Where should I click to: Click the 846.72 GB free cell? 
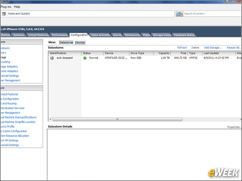coord(180,58)
